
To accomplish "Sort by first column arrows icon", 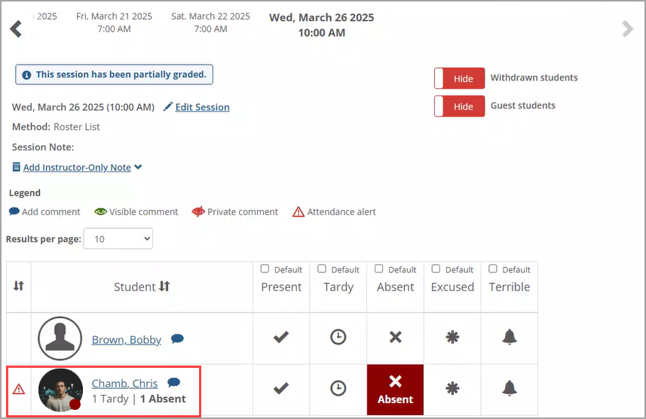I will tap(19, 286).
